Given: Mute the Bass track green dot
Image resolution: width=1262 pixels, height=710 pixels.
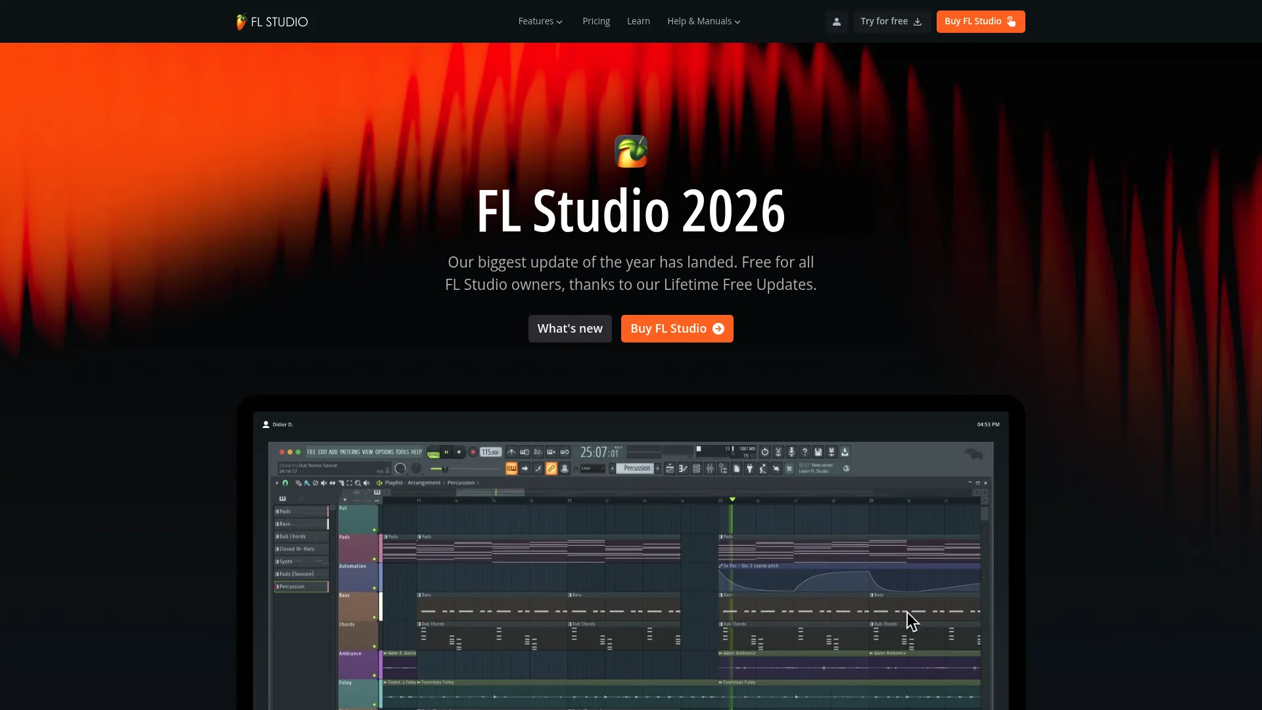Looking at the screenshot, I should click(x=375, y=617).
